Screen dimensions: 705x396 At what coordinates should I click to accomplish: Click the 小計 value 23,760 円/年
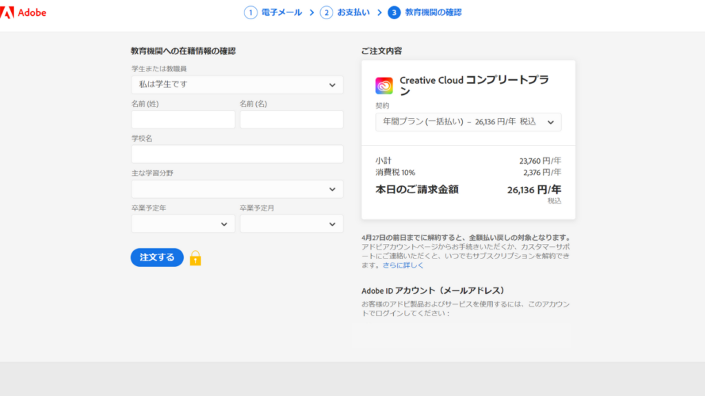(x=540, y=161)
